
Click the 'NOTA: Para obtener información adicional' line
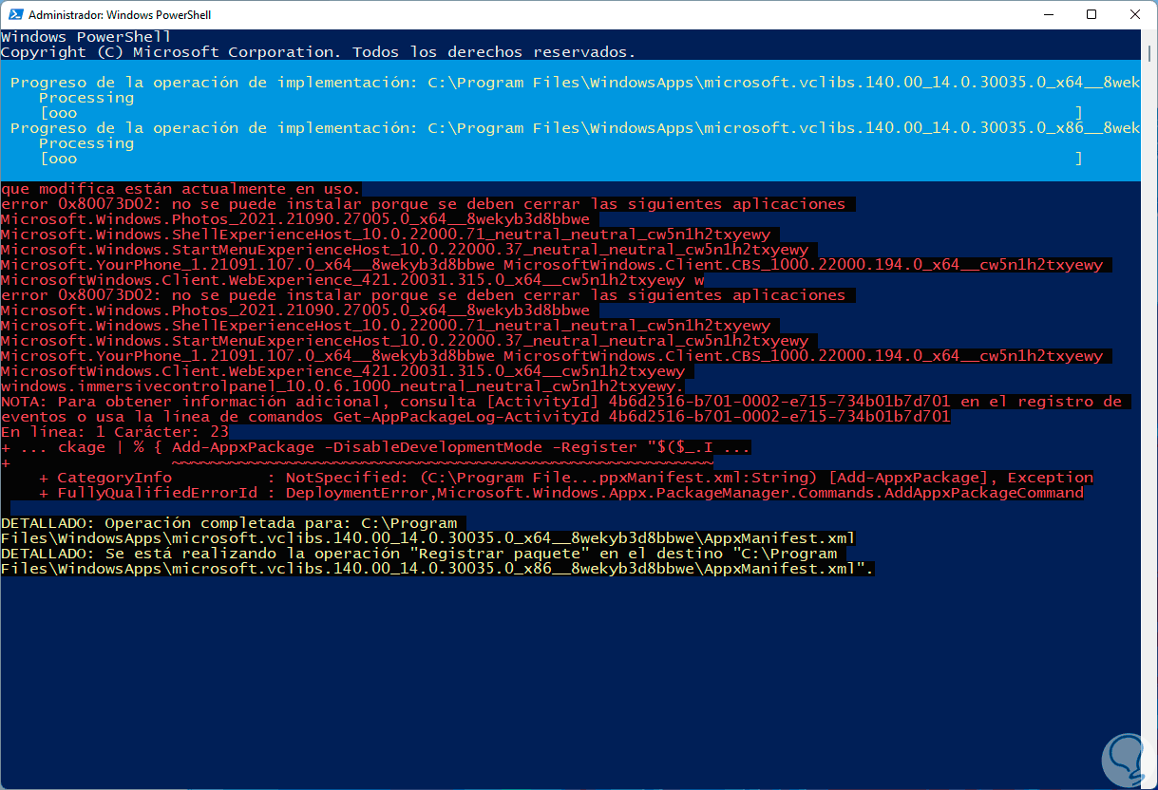[561, 402]
